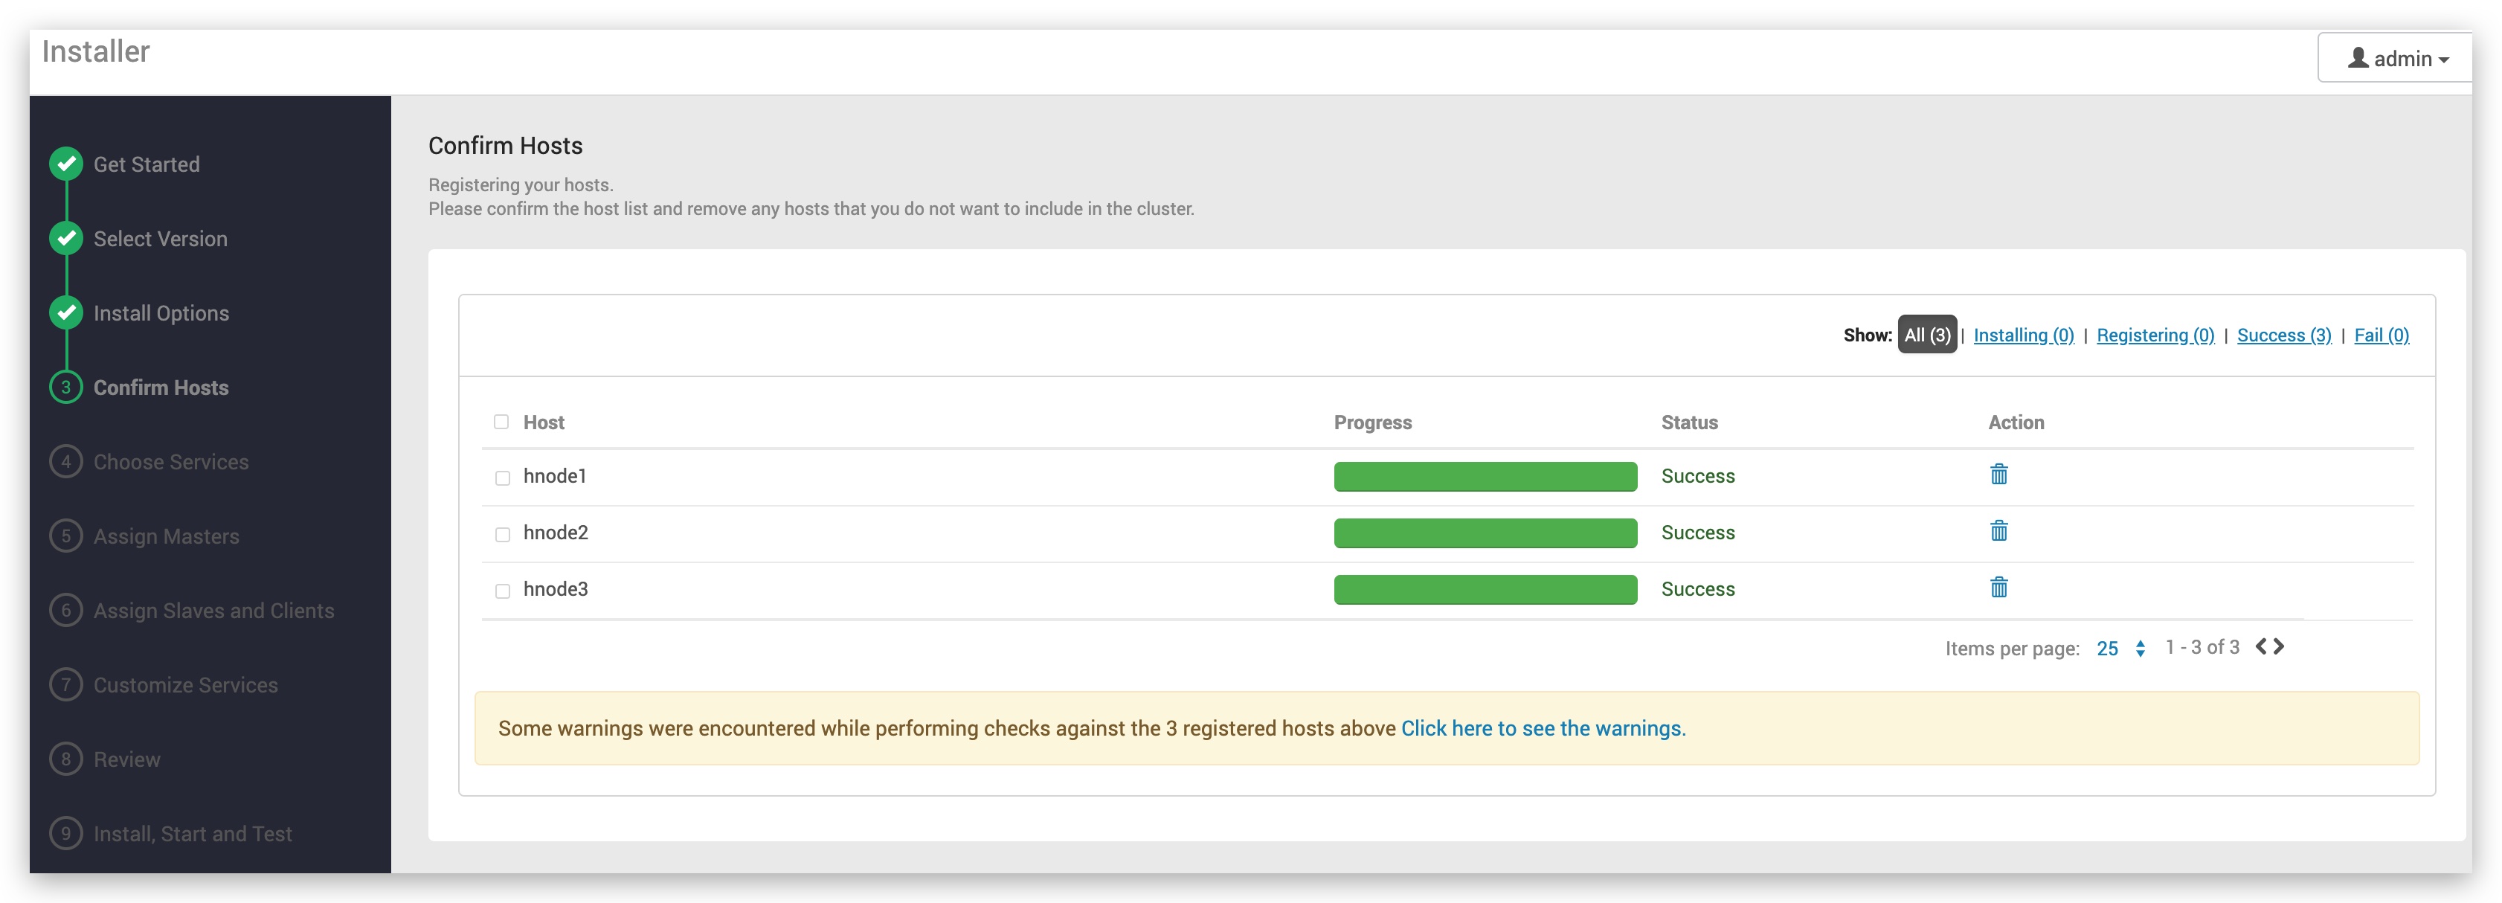Viewport: 2502px width, 903px height.
Task: Click the step 7 circle icon
Action: point(66,684)
